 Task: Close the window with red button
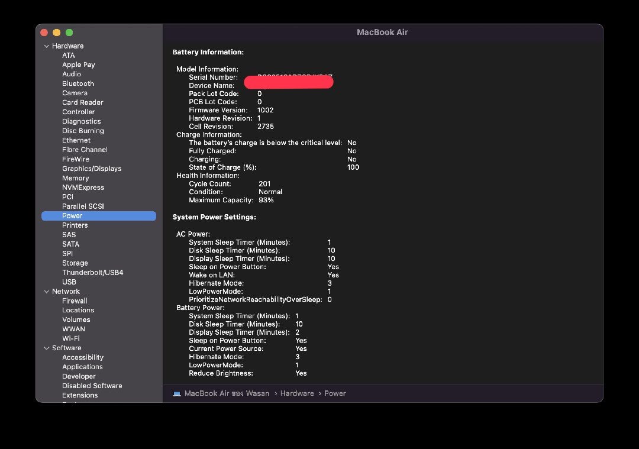coord(44,33)
